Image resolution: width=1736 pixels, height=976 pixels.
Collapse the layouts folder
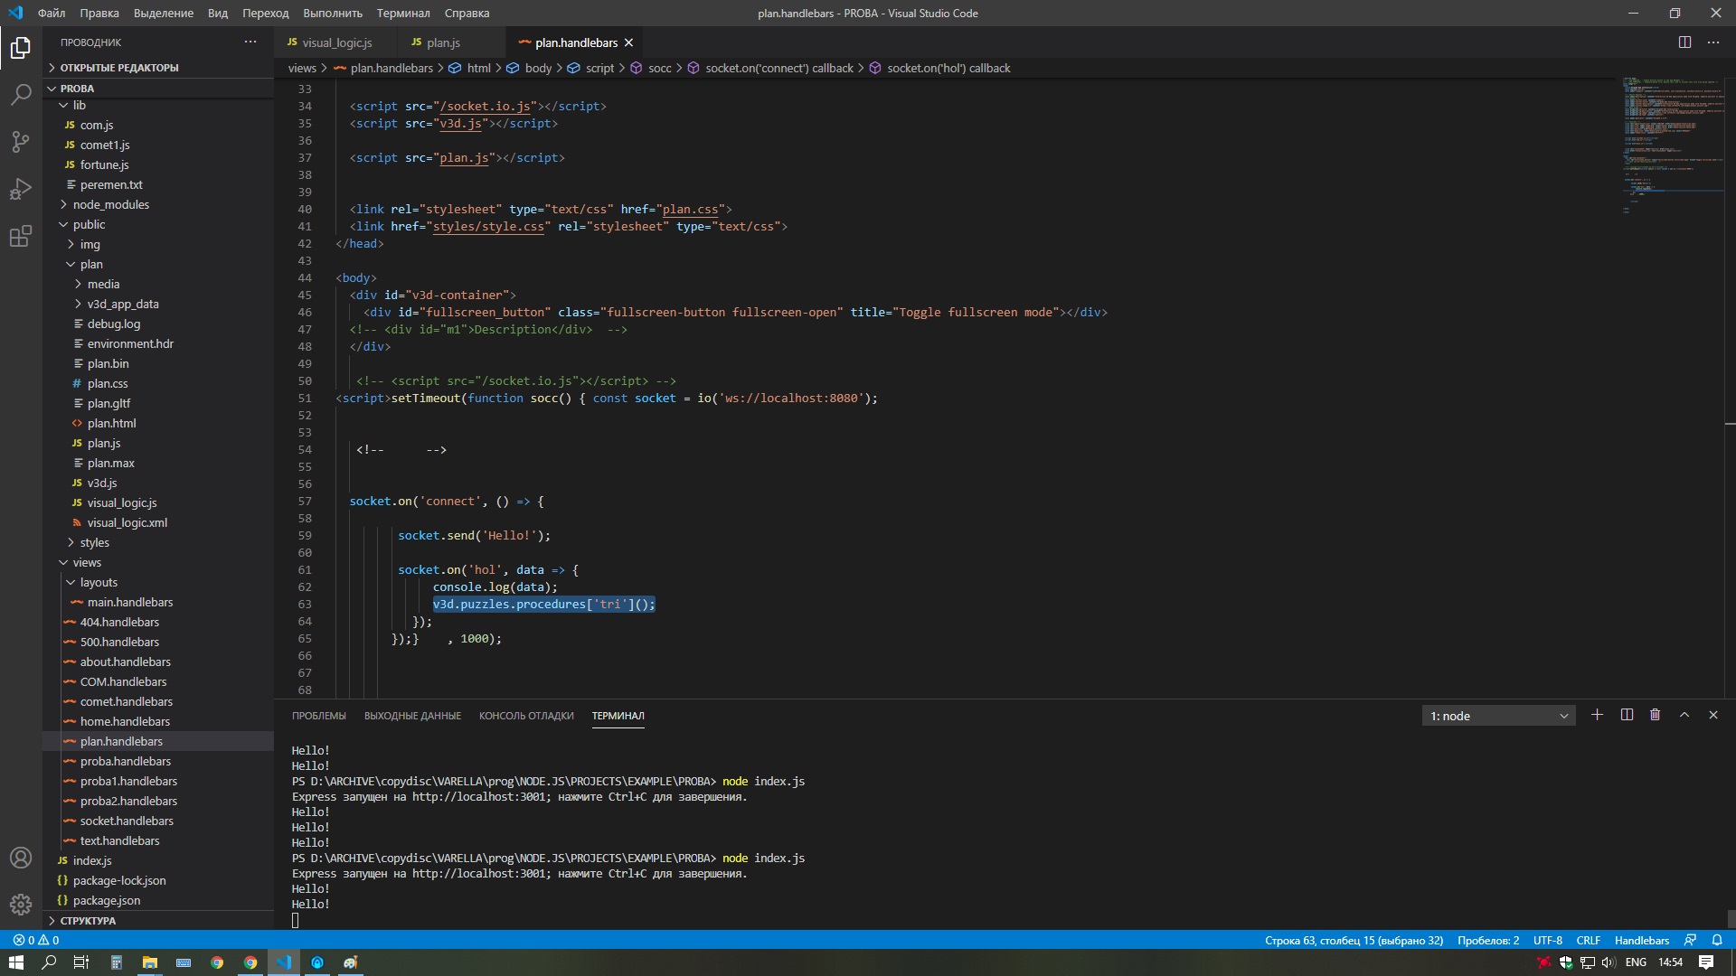coord(158,582)
